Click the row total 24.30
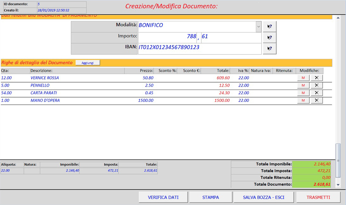 pyautogui.click(x=225, y=93)
